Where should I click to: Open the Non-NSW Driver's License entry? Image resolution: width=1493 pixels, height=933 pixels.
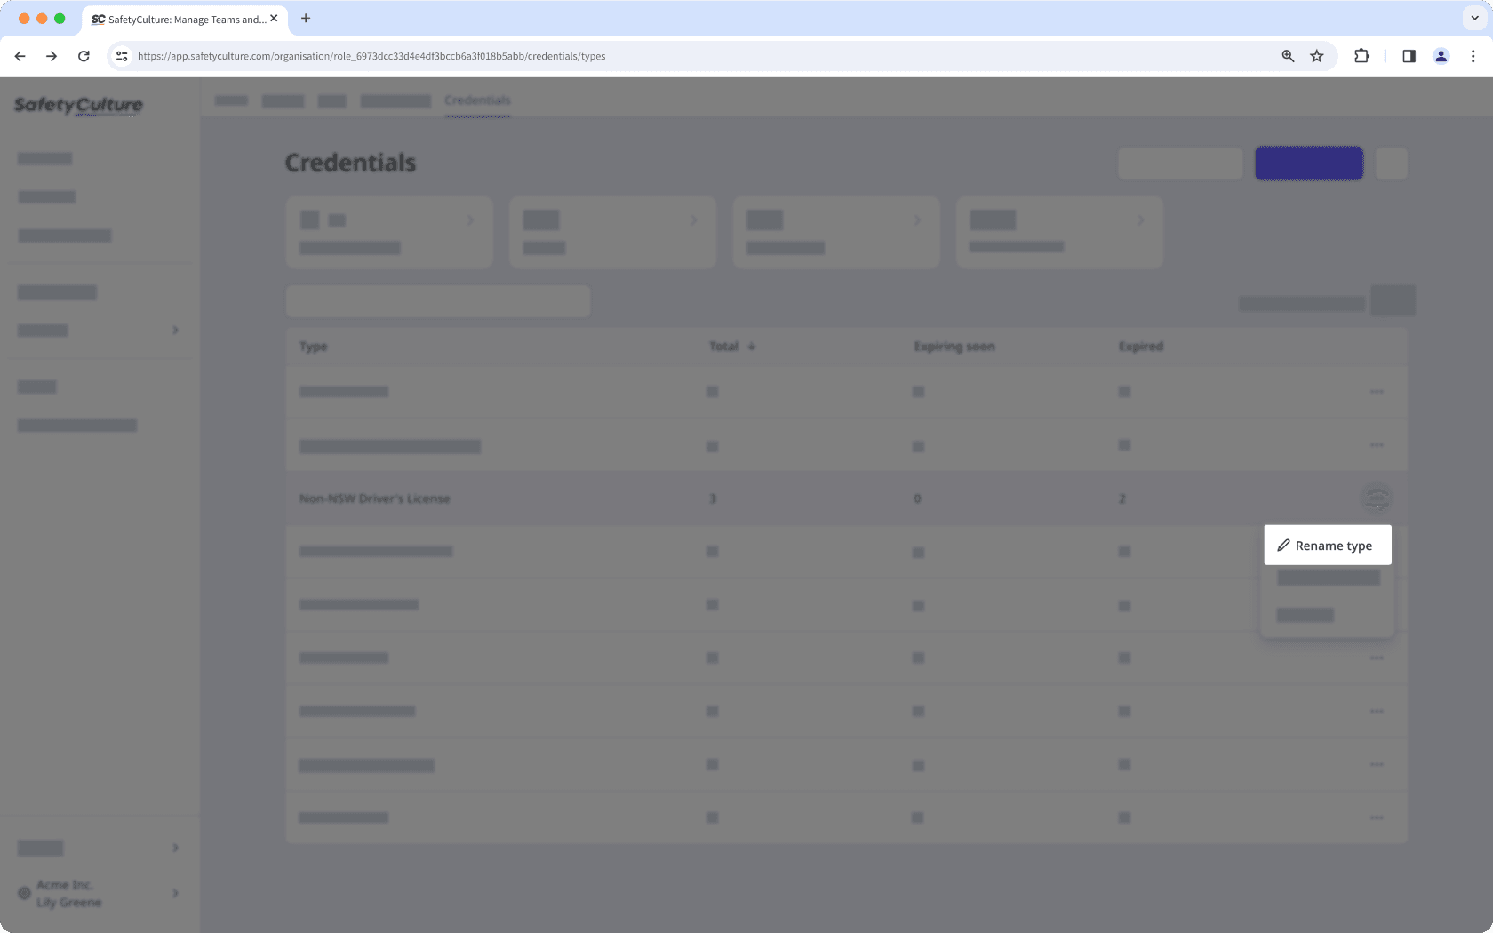[374, 498]
